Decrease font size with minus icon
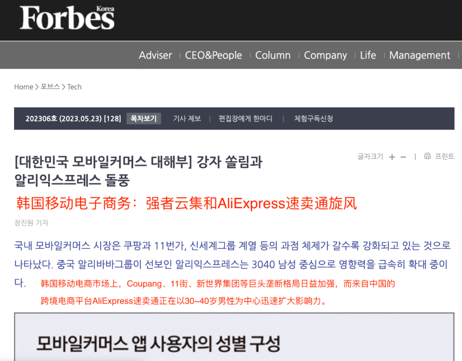The height and width of the screenshot is (361, 462). [x=403, y=157]
